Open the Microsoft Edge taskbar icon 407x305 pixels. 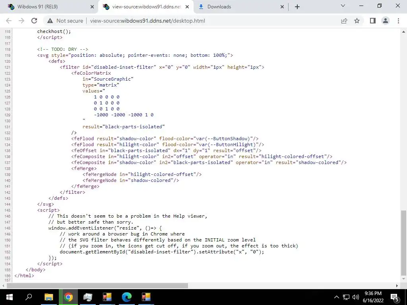coord(127,297)
